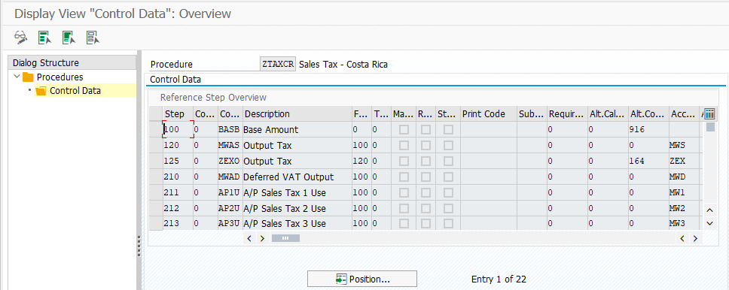This screenshot has width=729, height=290.
Task: Click A/P Sales Tax 2 Use description
Action: (x=297, y=208)
